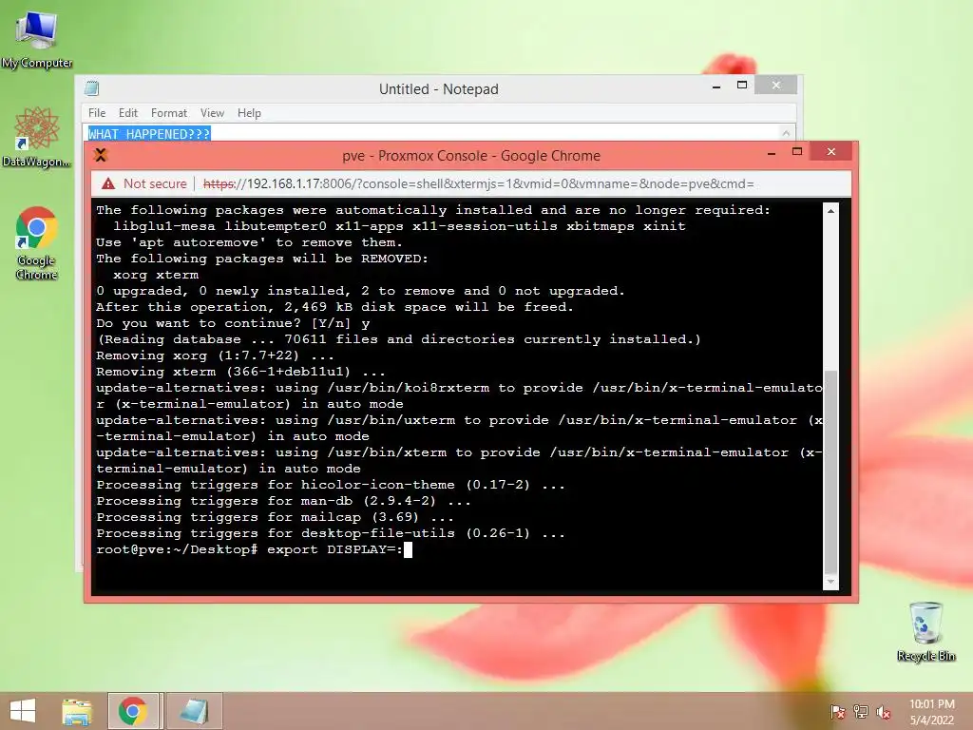Click 'Use apt autoremove to remove them' line
This screenshot has height=730, width=973.
coord(250,242)
